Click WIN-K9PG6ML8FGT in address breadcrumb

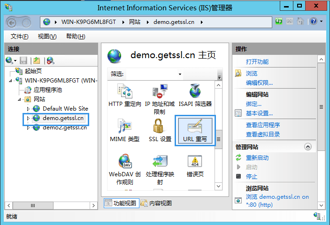(89, 22)
